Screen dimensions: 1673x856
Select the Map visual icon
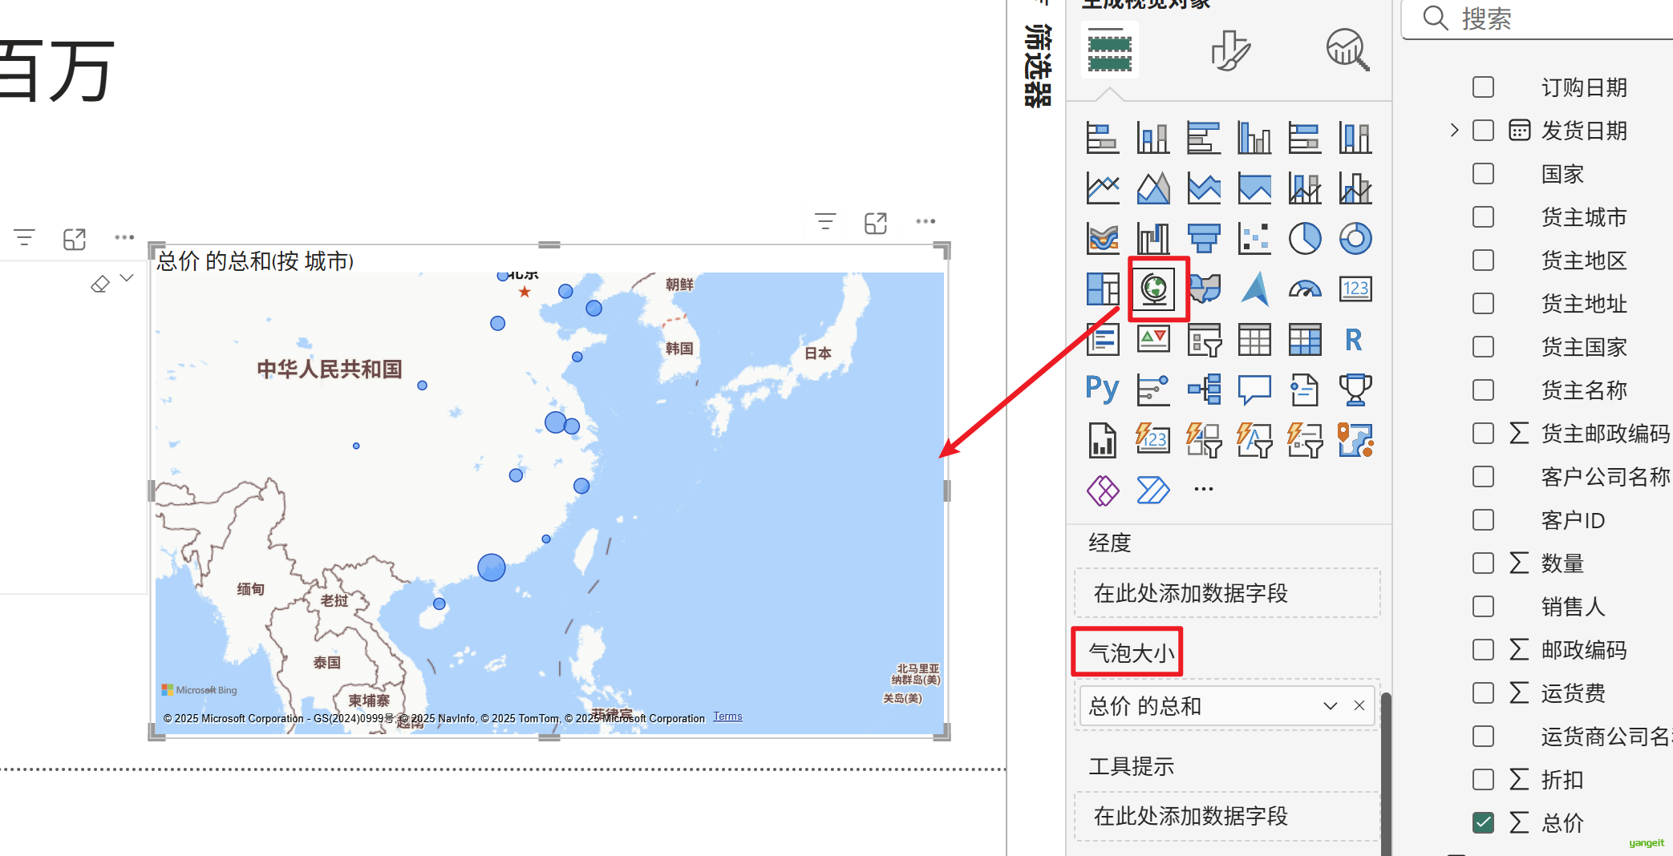1154,289
